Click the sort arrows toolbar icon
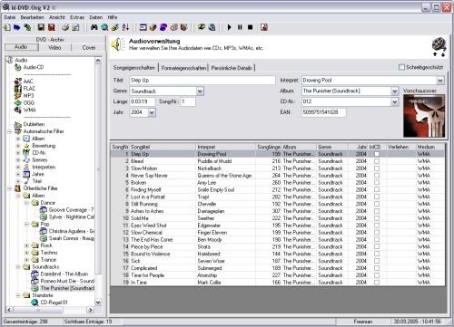 125,27
